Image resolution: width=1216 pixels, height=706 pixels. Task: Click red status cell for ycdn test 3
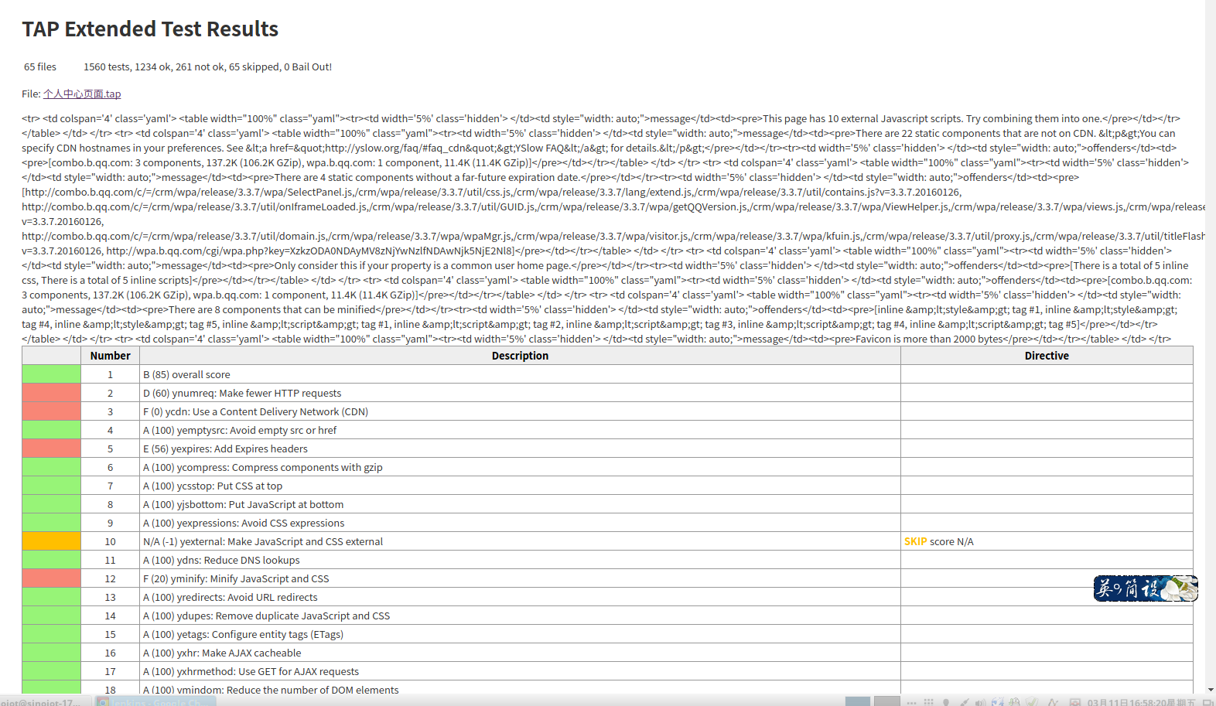51,411
